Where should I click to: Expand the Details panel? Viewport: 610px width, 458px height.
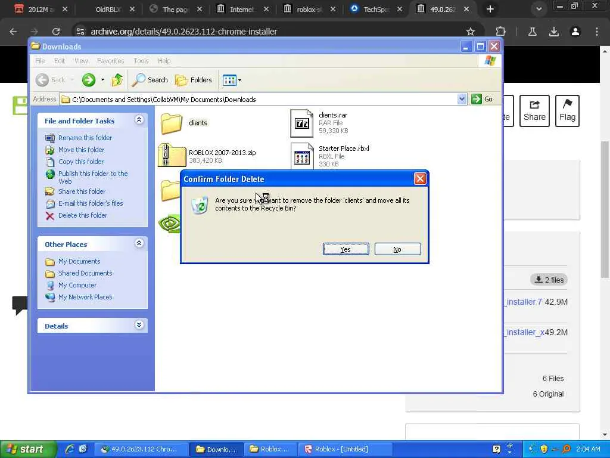coord(139,325)
